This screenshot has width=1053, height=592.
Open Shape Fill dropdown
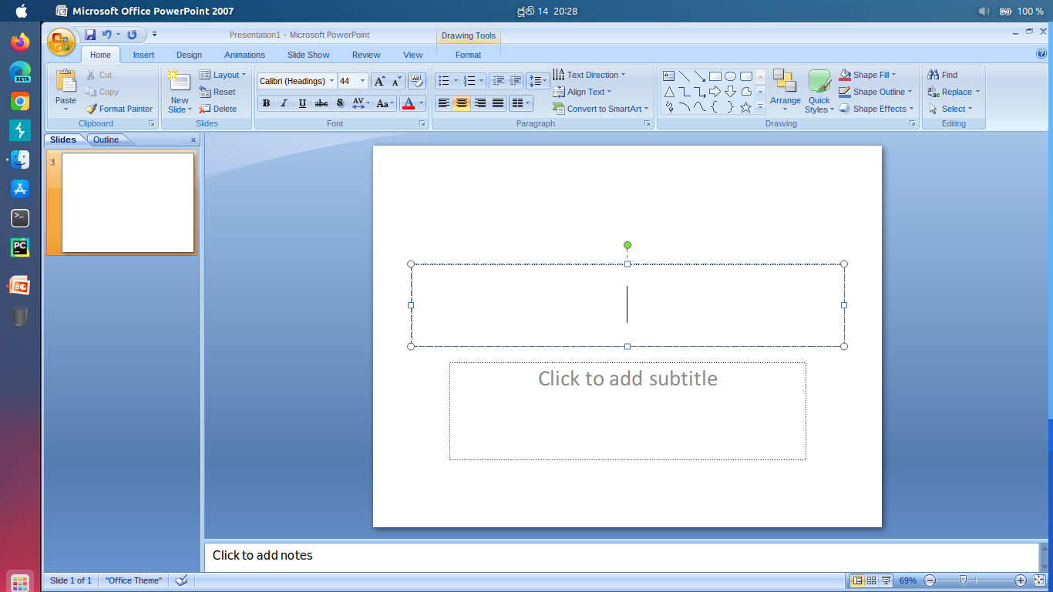[868, 75]
